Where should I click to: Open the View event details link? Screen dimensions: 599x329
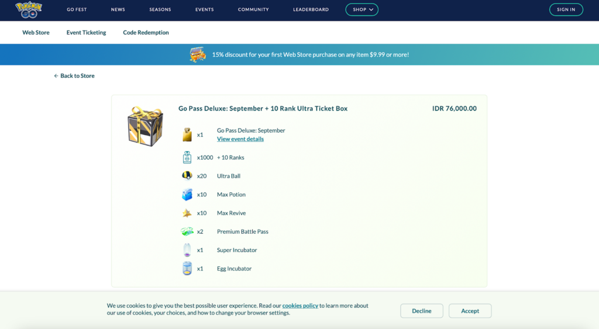pos(240,139)
